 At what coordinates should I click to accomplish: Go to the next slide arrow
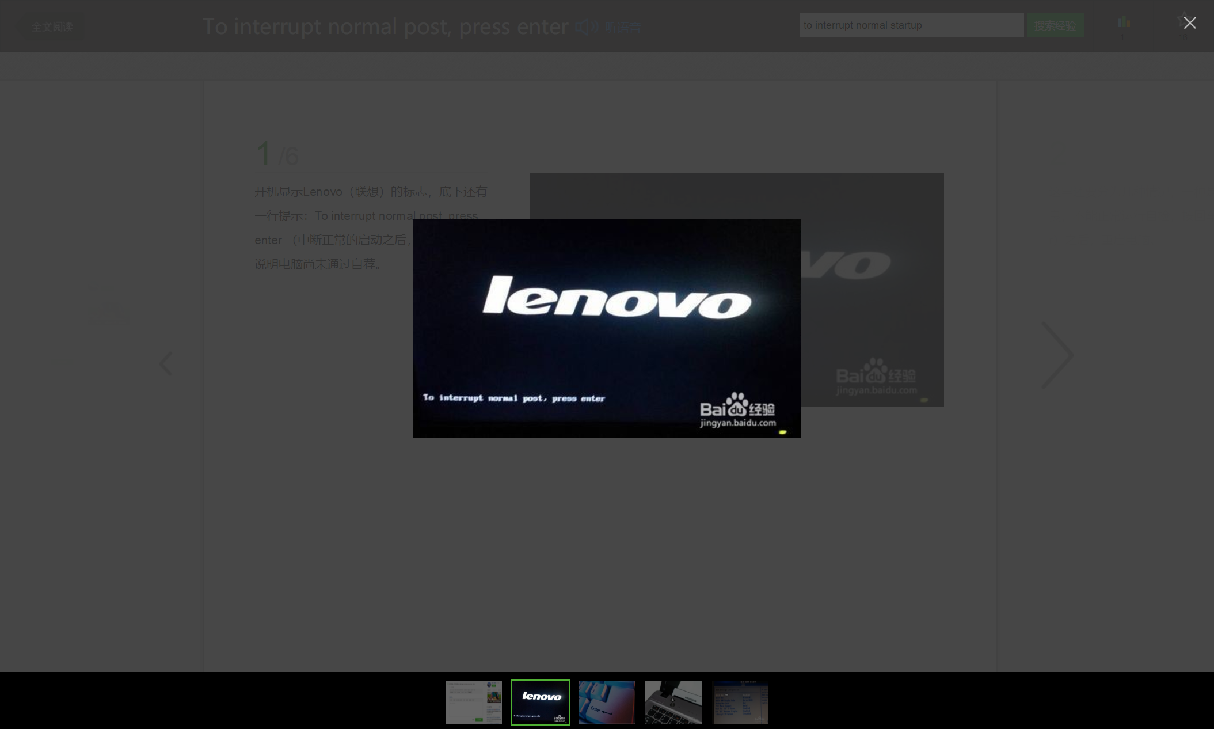coord(1058,355)
